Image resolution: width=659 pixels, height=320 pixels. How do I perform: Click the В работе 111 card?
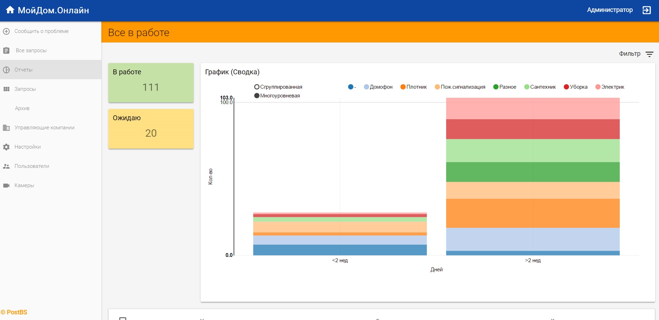[151, 83]
